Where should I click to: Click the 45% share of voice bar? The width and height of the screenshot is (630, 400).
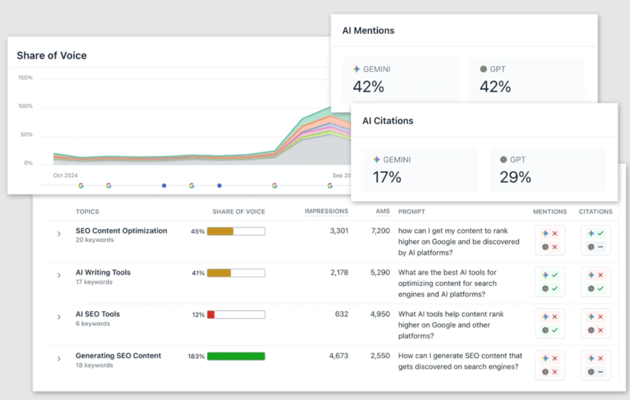236,231
